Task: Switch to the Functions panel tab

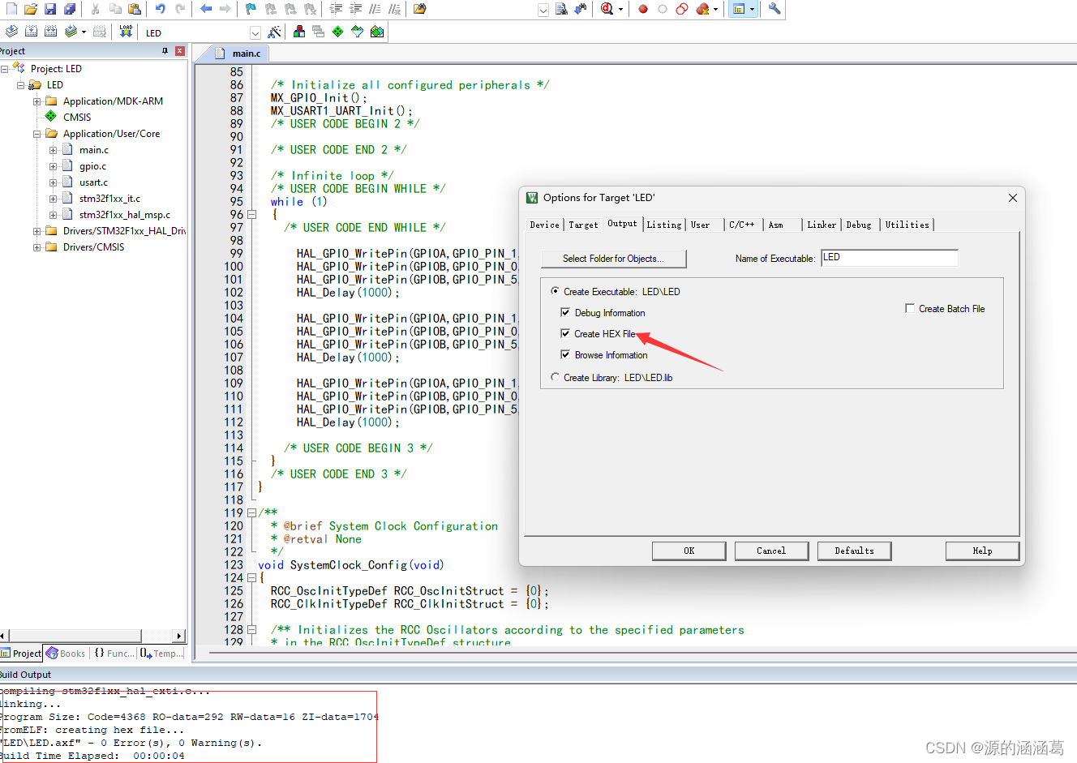Action: (x=114, y=654)
